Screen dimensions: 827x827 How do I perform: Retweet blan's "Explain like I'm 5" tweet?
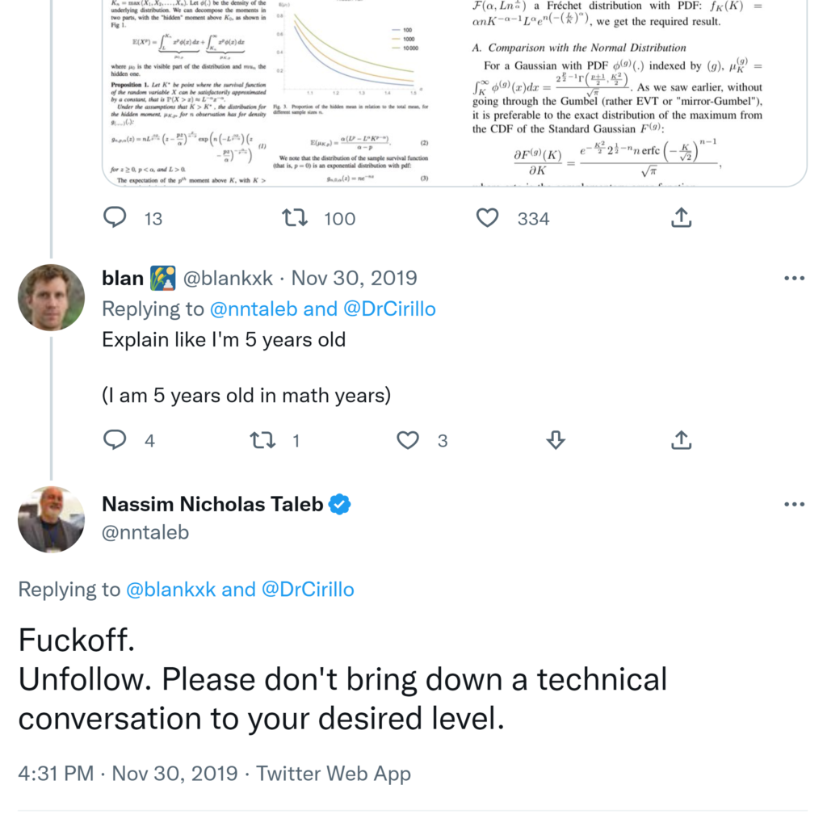pos(262,439)
